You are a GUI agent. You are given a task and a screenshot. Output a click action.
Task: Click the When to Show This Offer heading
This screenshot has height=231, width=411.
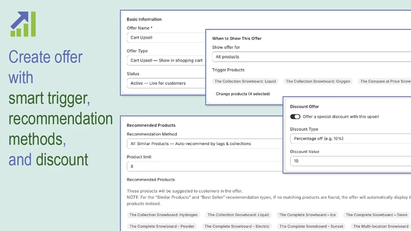237,38
